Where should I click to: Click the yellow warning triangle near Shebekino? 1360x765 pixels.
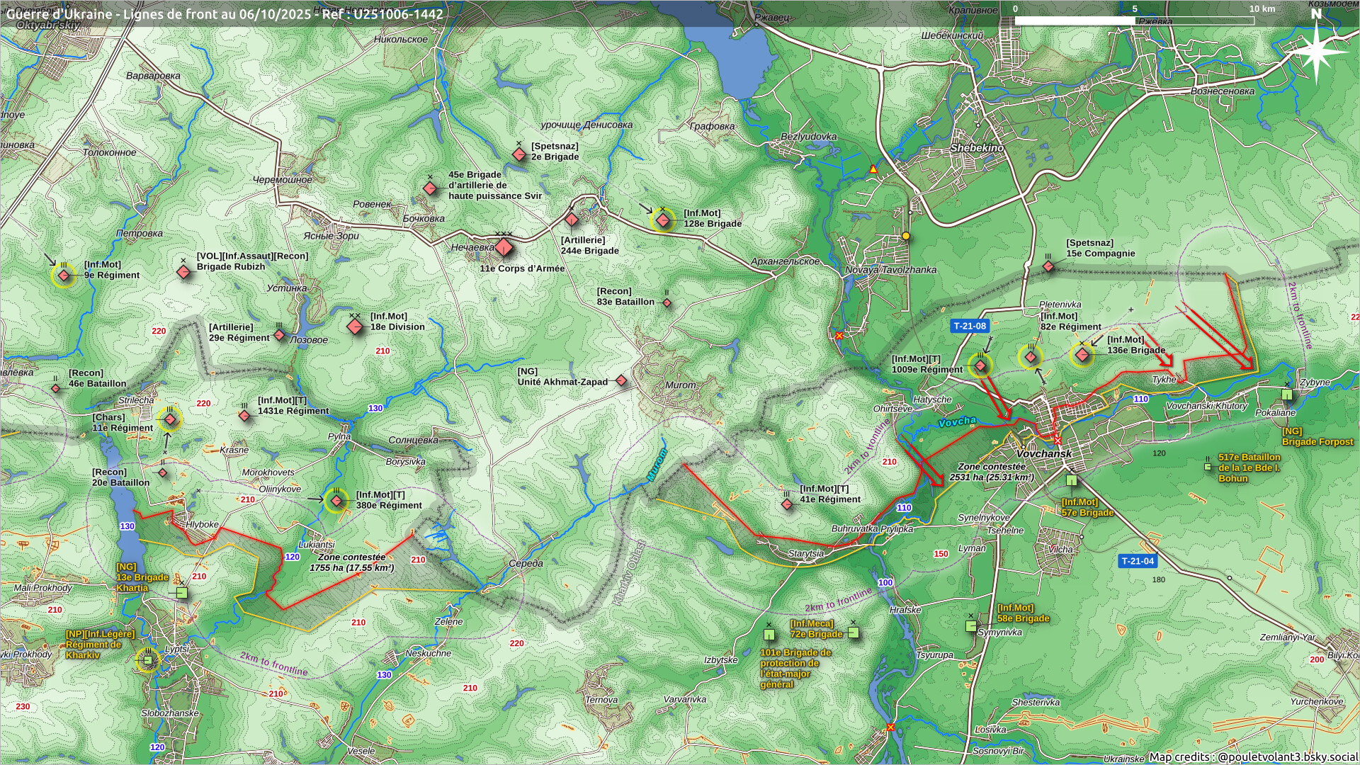[x=873, y=169]
